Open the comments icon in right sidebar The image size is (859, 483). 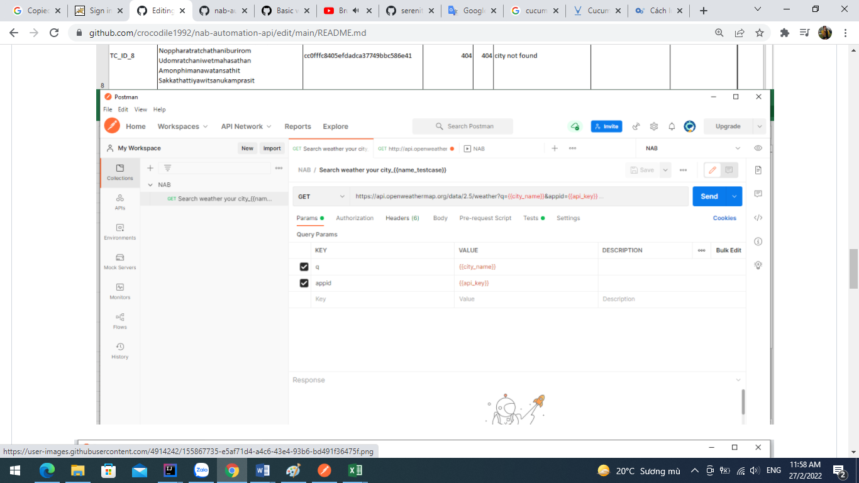tap(758, 194)
